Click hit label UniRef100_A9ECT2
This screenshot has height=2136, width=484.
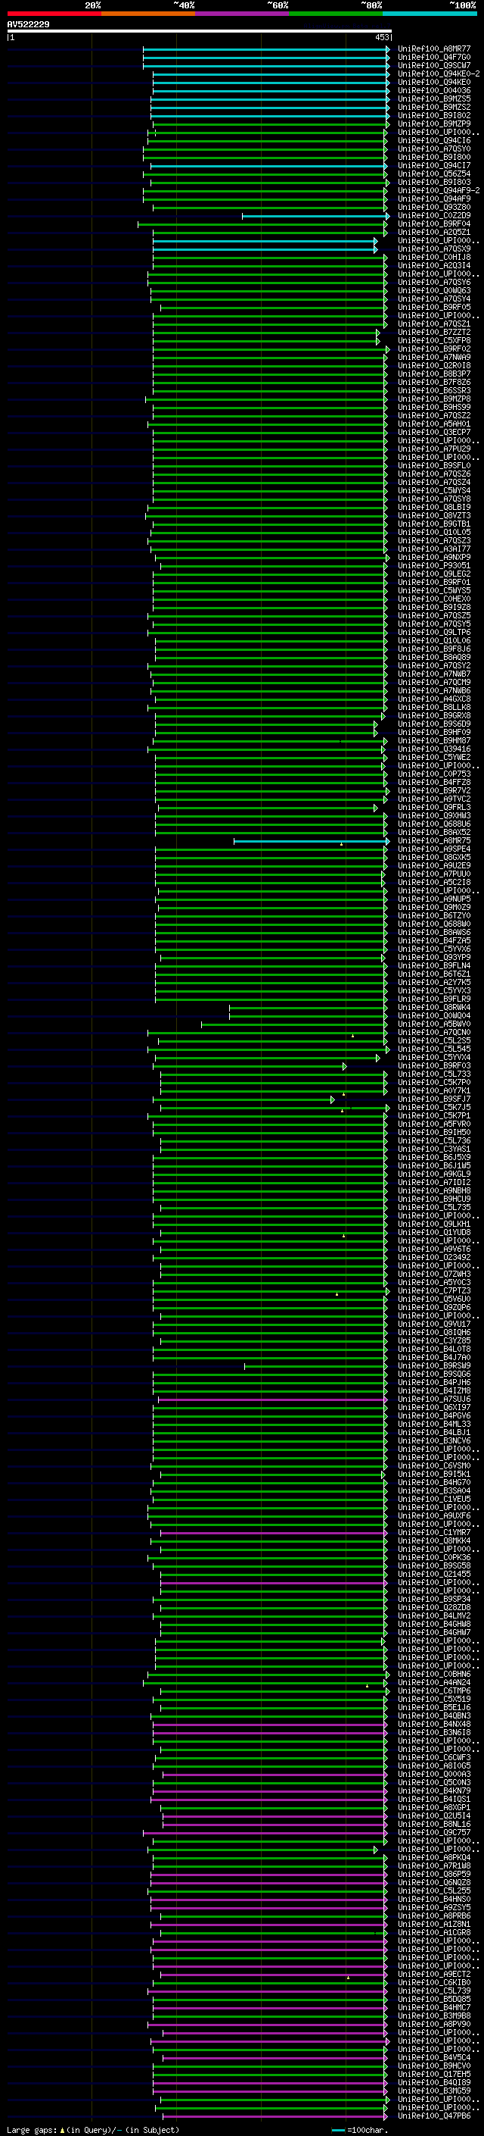(x=434, y=1975)
